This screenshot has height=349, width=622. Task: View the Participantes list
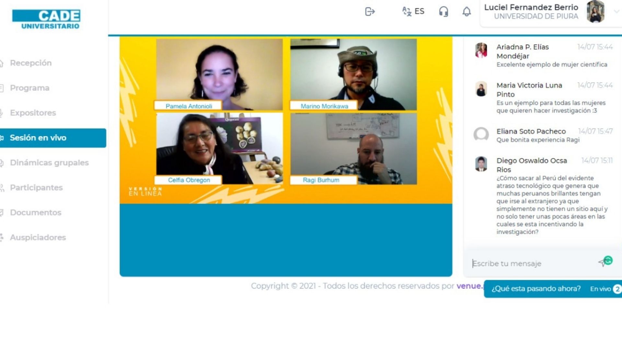36,188
